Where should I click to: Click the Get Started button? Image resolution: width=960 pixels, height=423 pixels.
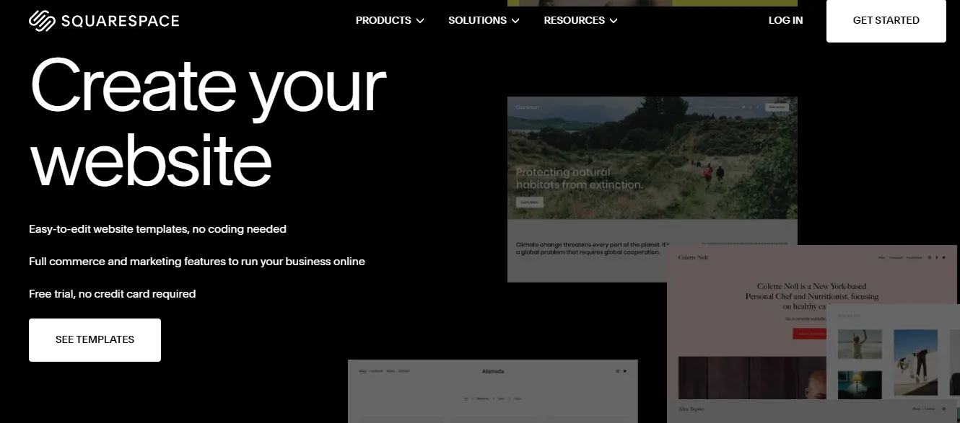coord(886,21)
